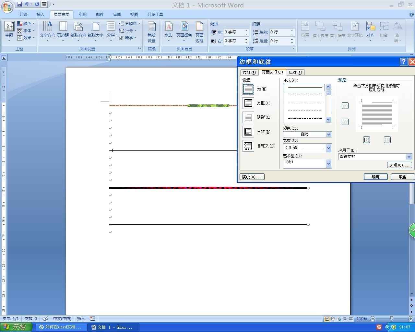Toggle ruler view button at scrollbar top
Image resolution: width=415 pixels, height=332 pixels.
pyautogui.click(x=411, y=55)
